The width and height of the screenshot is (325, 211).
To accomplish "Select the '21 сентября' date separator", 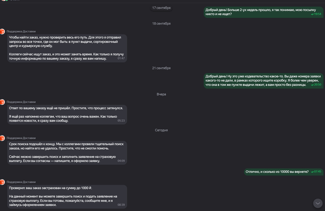I will point(161,68).
